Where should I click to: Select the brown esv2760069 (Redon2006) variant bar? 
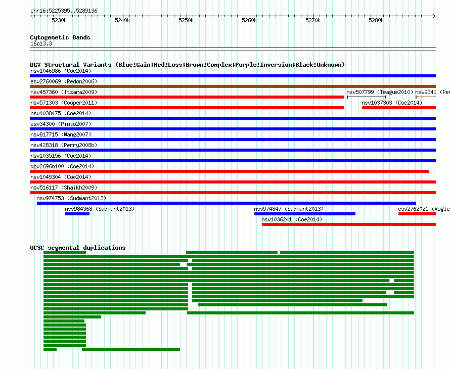coord(233,86)
